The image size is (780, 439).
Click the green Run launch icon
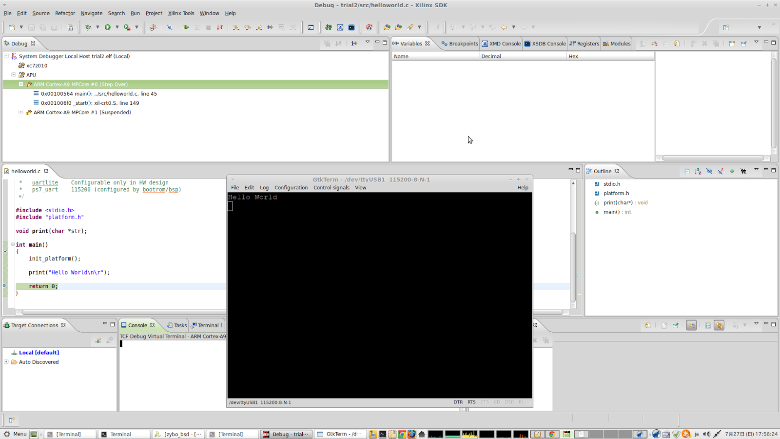click(x=108, y=27)
